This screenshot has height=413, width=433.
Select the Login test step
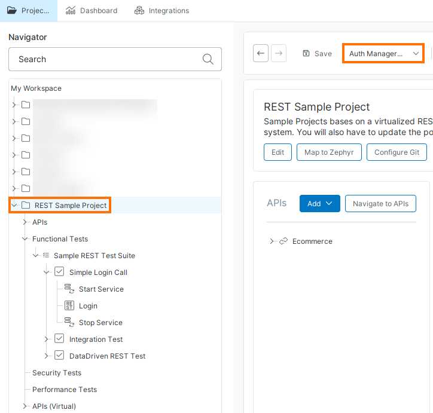click(x=88, y=306)
